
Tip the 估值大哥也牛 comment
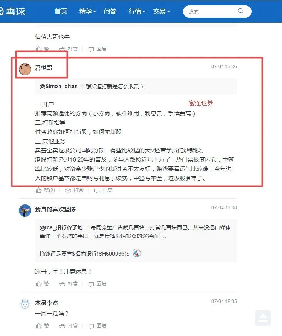pyautogui.click(x=69, y=49)
